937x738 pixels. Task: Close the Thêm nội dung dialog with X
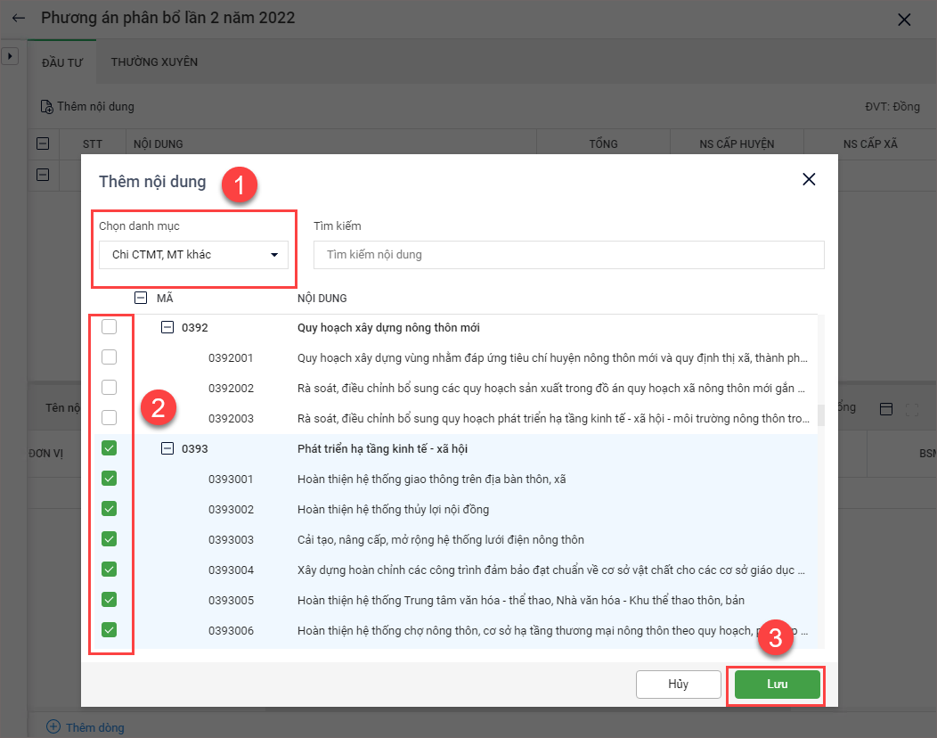tap(809, 179)
